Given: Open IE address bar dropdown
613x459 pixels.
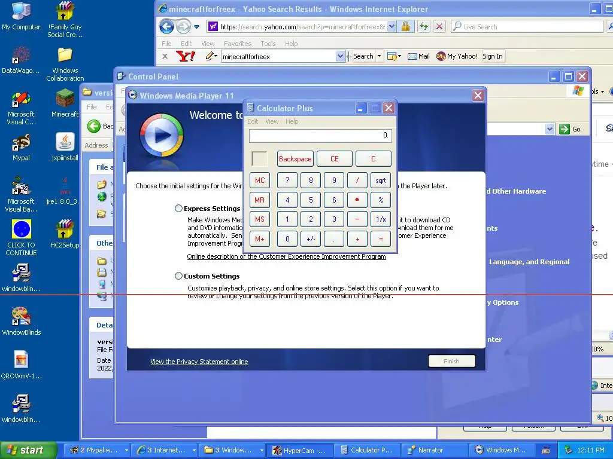Looking at the screenshot, I should [392, 26].
